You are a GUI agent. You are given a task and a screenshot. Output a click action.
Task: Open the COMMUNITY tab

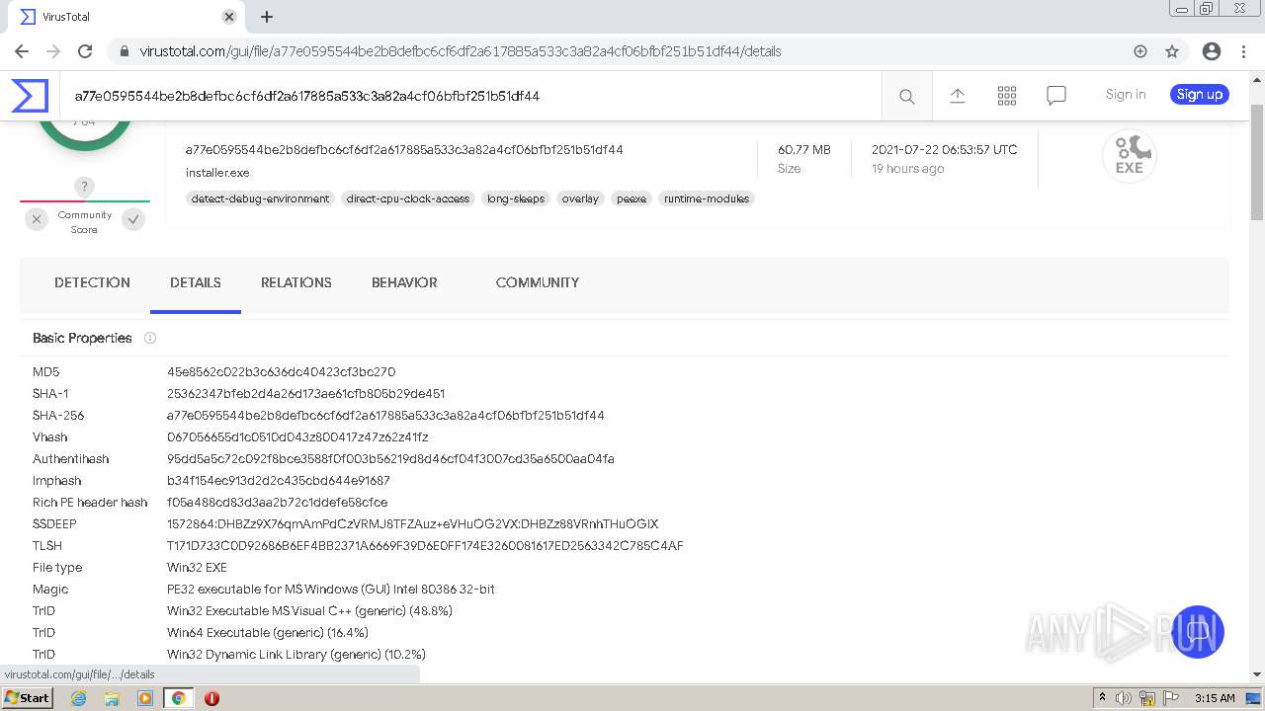click(x=538, y=282)
